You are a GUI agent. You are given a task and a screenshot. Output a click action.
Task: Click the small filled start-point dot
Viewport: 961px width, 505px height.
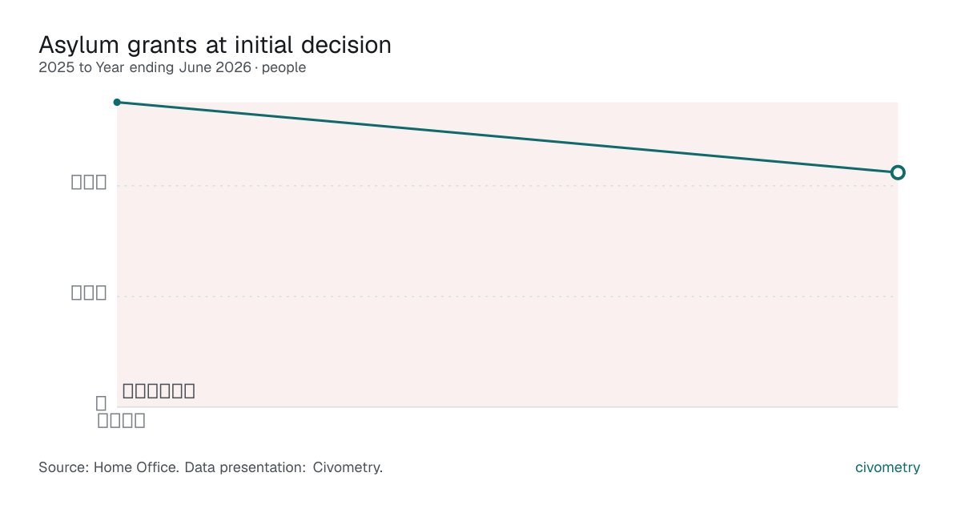point(117,102)
